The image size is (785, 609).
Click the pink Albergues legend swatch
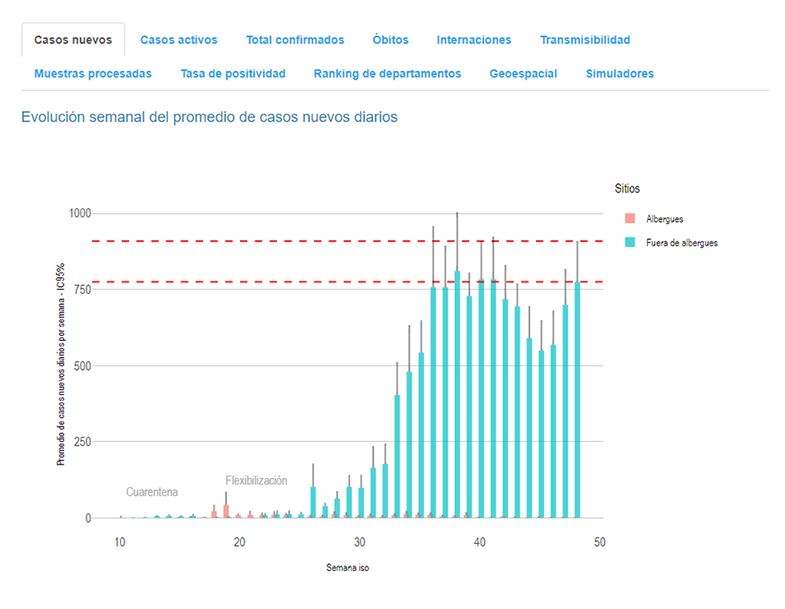pos(630,219)
